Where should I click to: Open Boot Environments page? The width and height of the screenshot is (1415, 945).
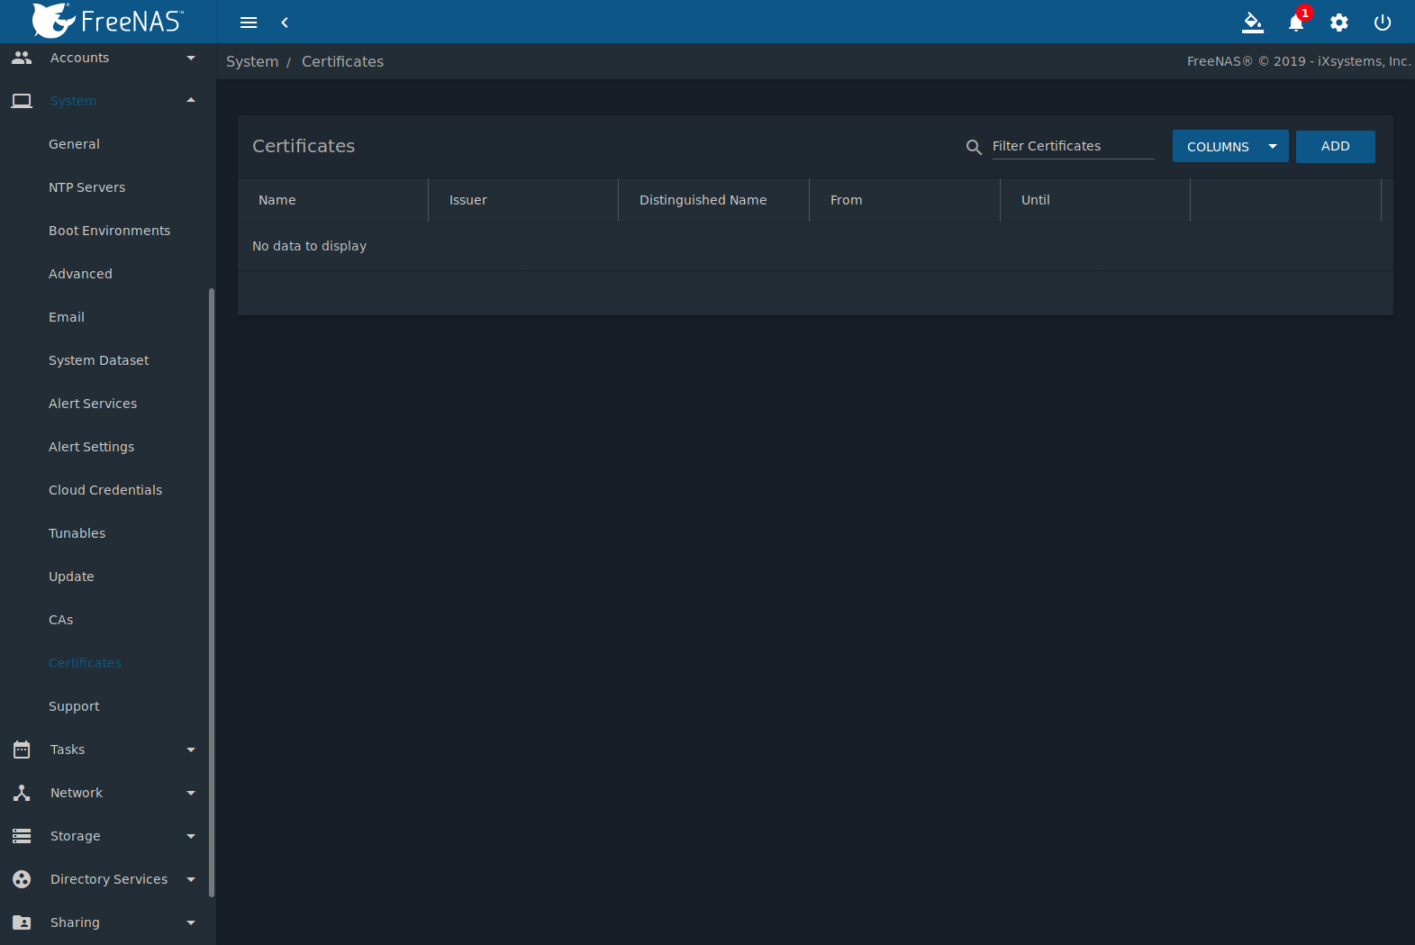coord(109,231)
